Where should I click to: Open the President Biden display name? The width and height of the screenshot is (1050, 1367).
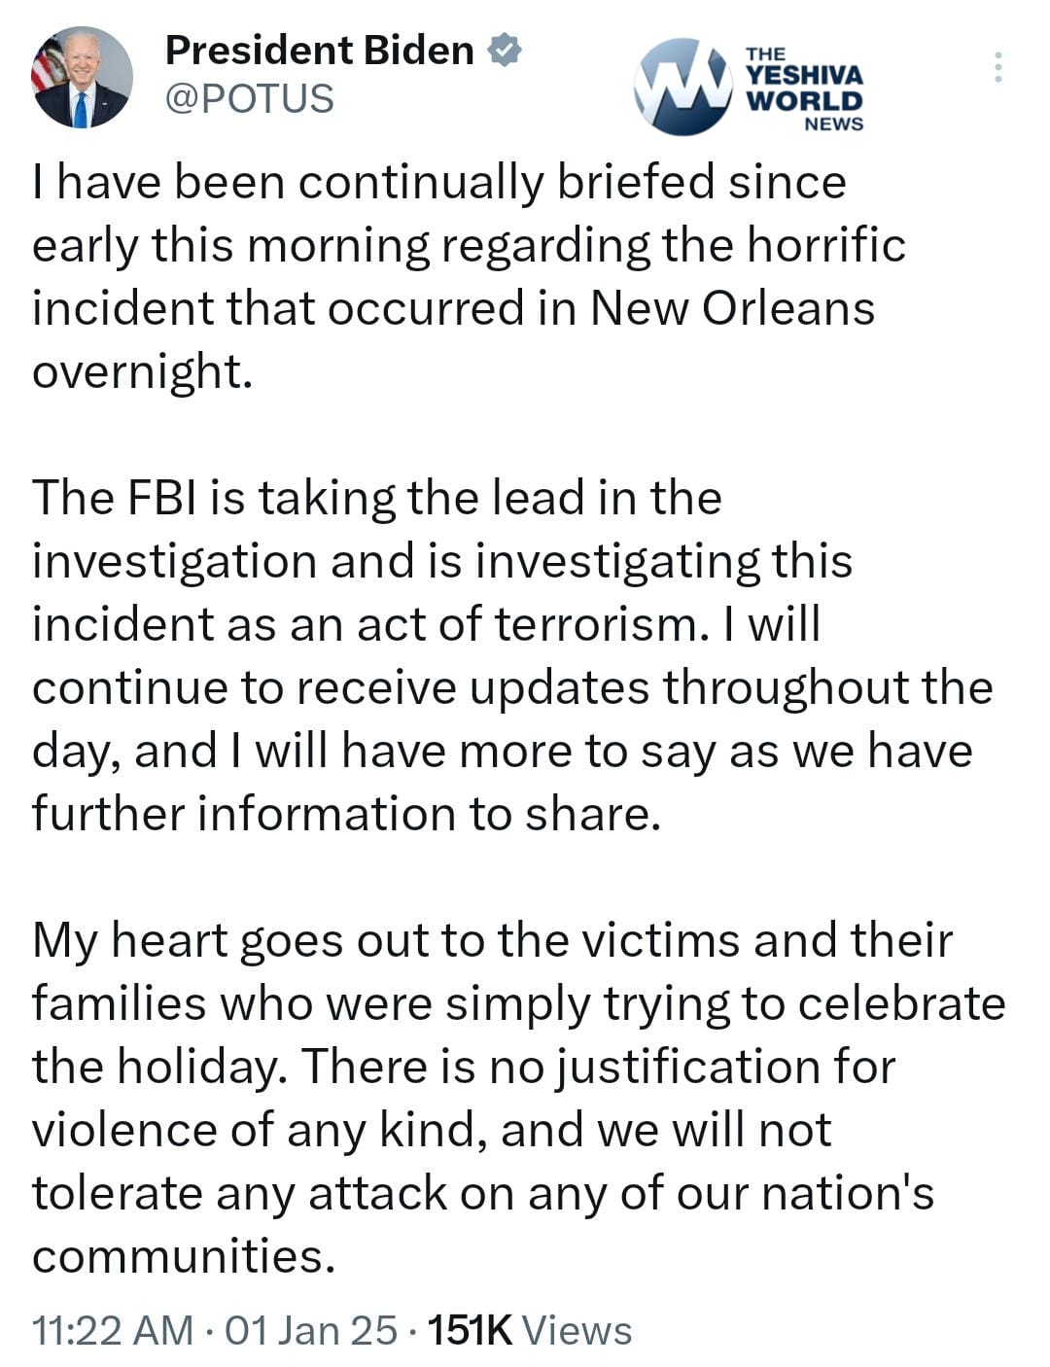pyautogui.click(x=319, y=50)
